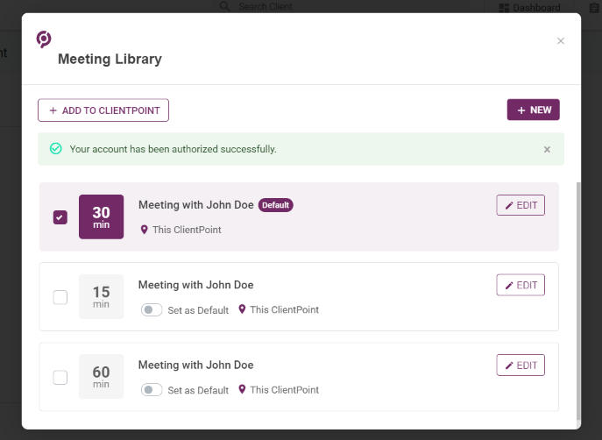
Task: Click the Meeting Library heading
Action: pyautogui.click(x=110, y=59)
